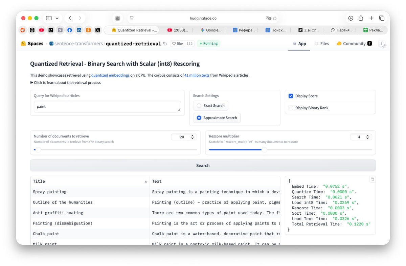Click the translate icon in address bar

268,18
